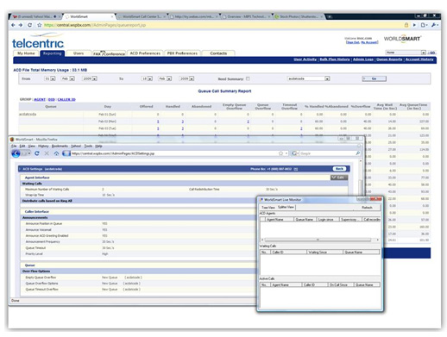Open the Users tab
447x337 pixels.
[79, 53]
